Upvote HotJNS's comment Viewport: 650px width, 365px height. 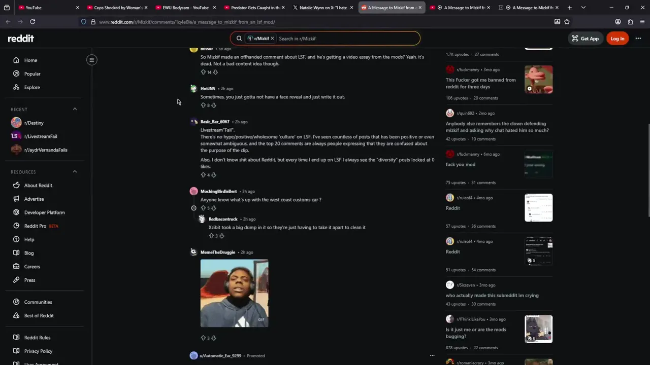pos(203,105)
